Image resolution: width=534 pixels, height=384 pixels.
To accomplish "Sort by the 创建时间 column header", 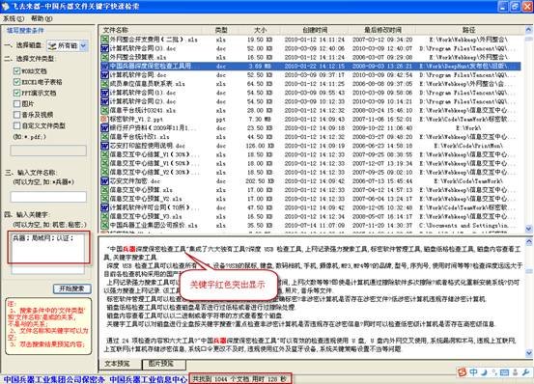I will coord(315,30).
